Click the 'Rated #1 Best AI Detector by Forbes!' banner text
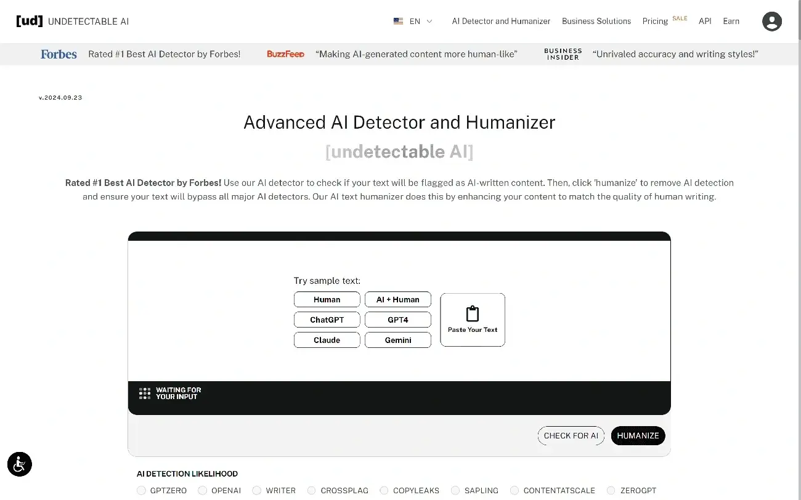The height and width of the screenshot is (500, 801). (x=165, y=54)
